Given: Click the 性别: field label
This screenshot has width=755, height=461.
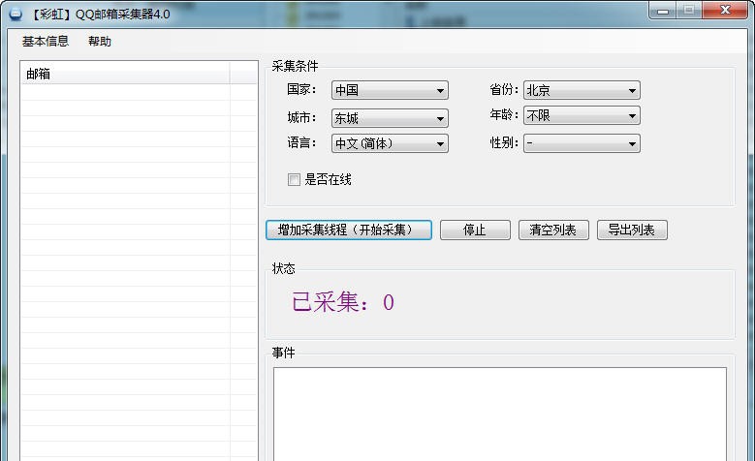Looking at the screenshot, I should (x=504, y=142).
